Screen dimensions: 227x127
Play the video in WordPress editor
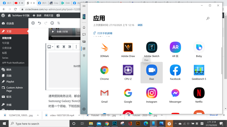[53, 32]
